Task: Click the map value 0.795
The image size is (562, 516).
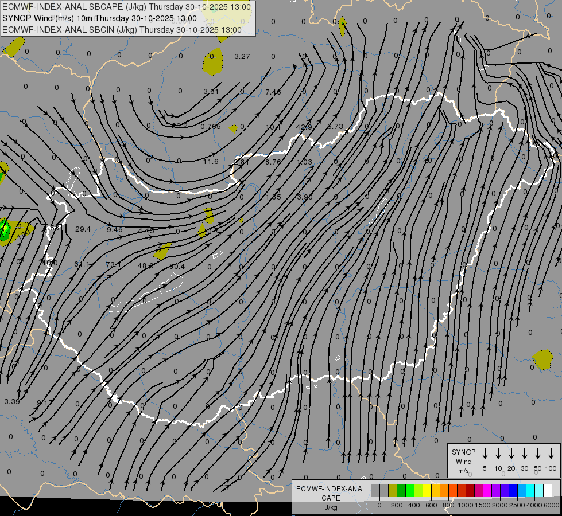Action: [x=211, y=126]
